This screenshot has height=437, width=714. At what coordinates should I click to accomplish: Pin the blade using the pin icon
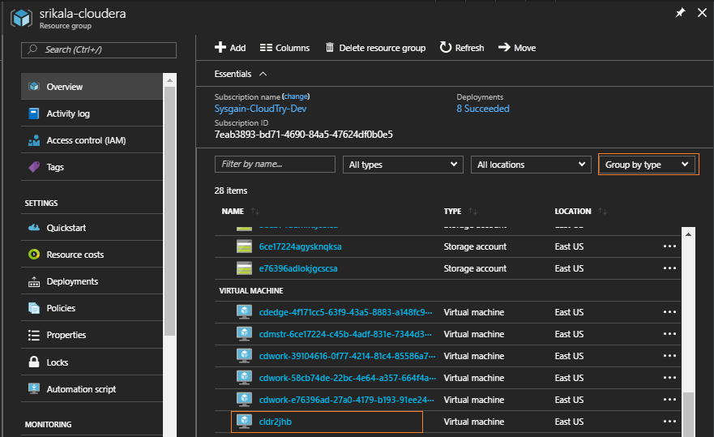click(680, 13)
